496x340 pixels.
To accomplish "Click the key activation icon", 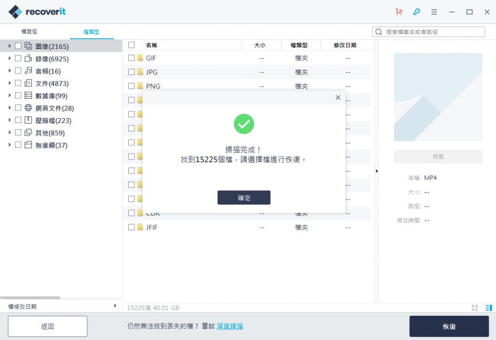I will (417, 12).
